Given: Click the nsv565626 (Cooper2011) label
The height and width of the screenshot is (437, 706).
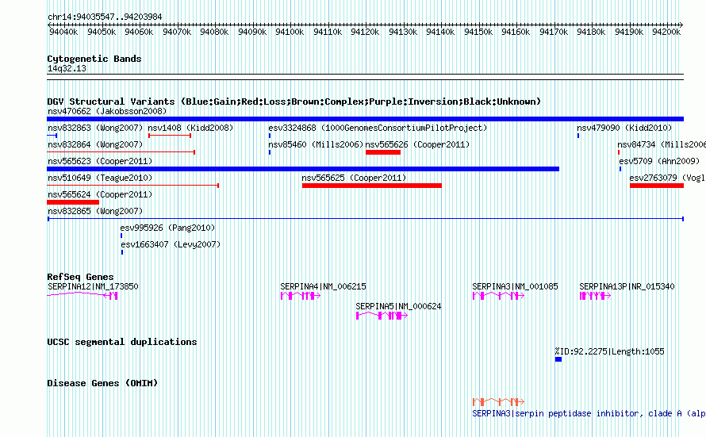Looking at the screenshot, I should point(417,144).
